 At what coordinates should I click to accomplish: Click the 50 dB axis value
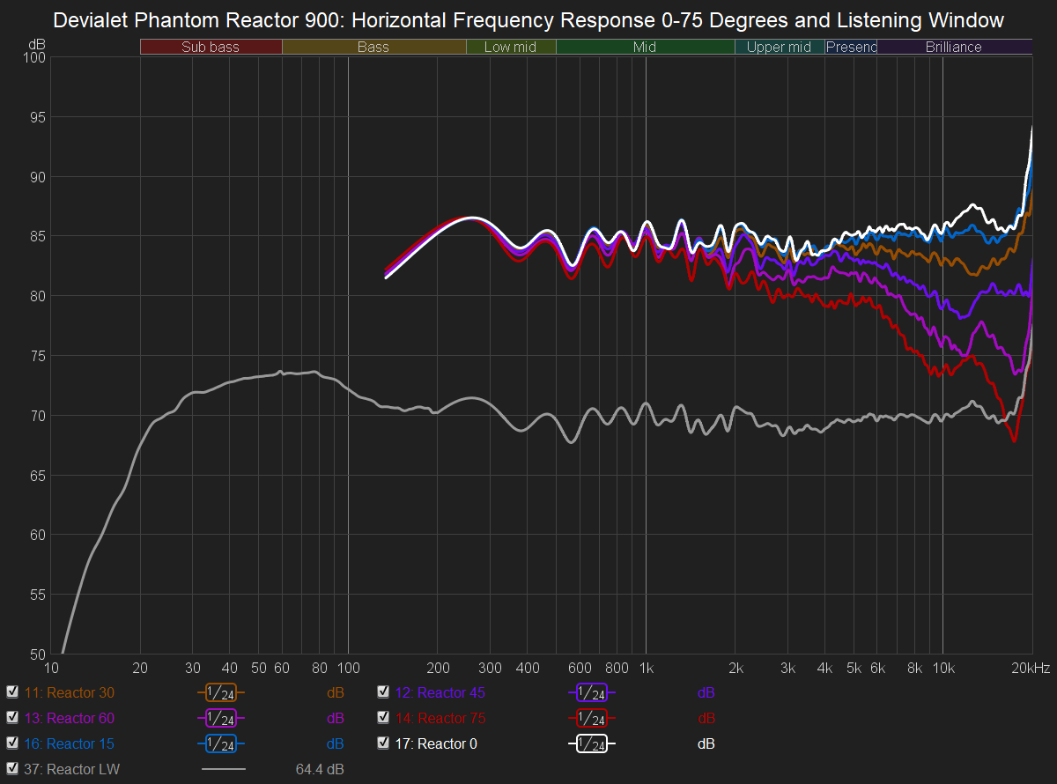pos(37,655)
